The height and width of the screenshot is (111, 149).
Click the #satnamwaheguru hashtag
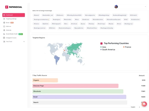[65, 28]
